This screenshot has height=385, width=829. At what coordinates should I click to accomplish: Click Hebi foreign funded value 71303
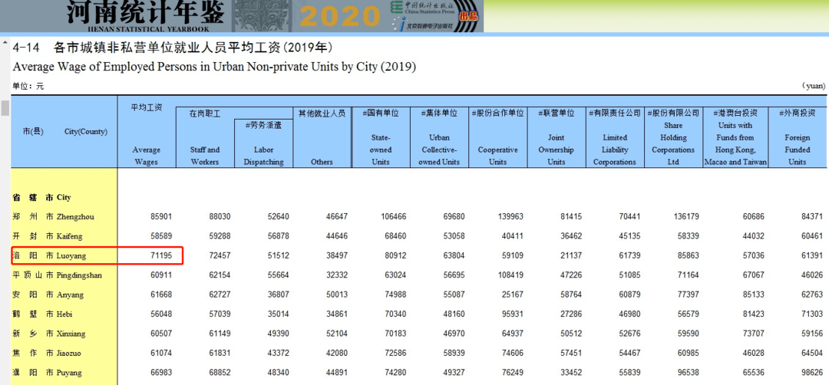pos(812,314)
